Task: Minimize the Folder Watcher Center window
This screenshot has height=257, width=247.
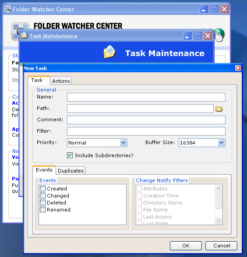Action: (204, 9)
